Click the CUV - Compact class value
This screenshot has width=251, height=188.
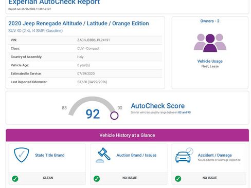point(88,48)
